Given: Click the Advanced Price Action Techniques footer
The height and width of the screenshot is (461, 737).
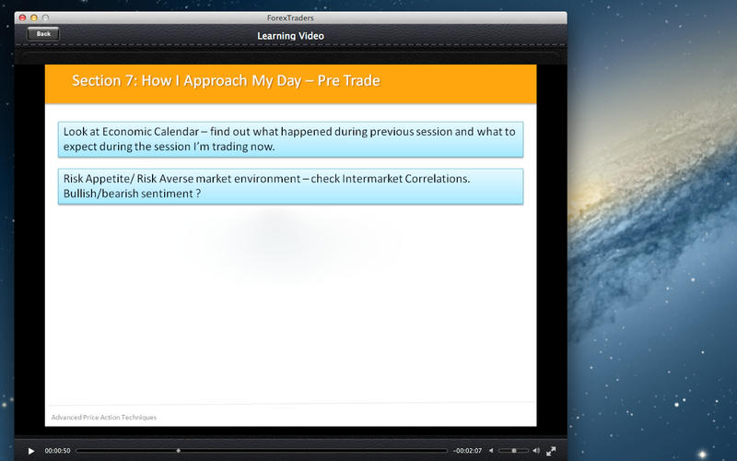Looking at the screenshot, I should (104, 417).
